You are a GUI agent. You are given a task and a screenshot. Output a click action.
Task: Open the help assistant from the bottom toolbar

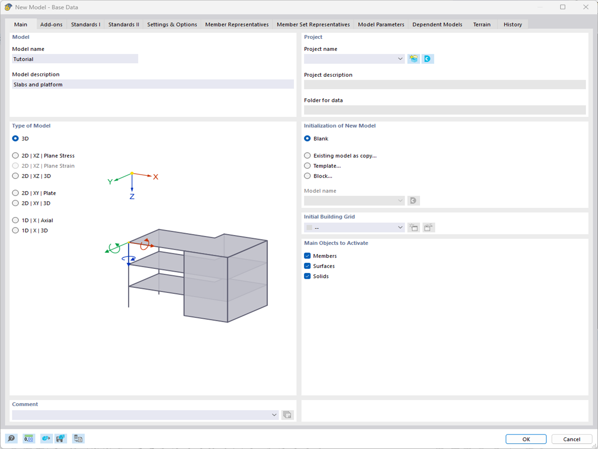point(11,439)
